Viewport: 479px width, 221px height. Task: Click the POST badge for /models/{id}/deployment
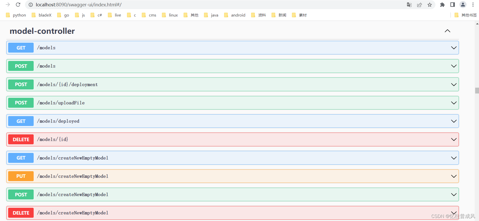click(21, 84)
